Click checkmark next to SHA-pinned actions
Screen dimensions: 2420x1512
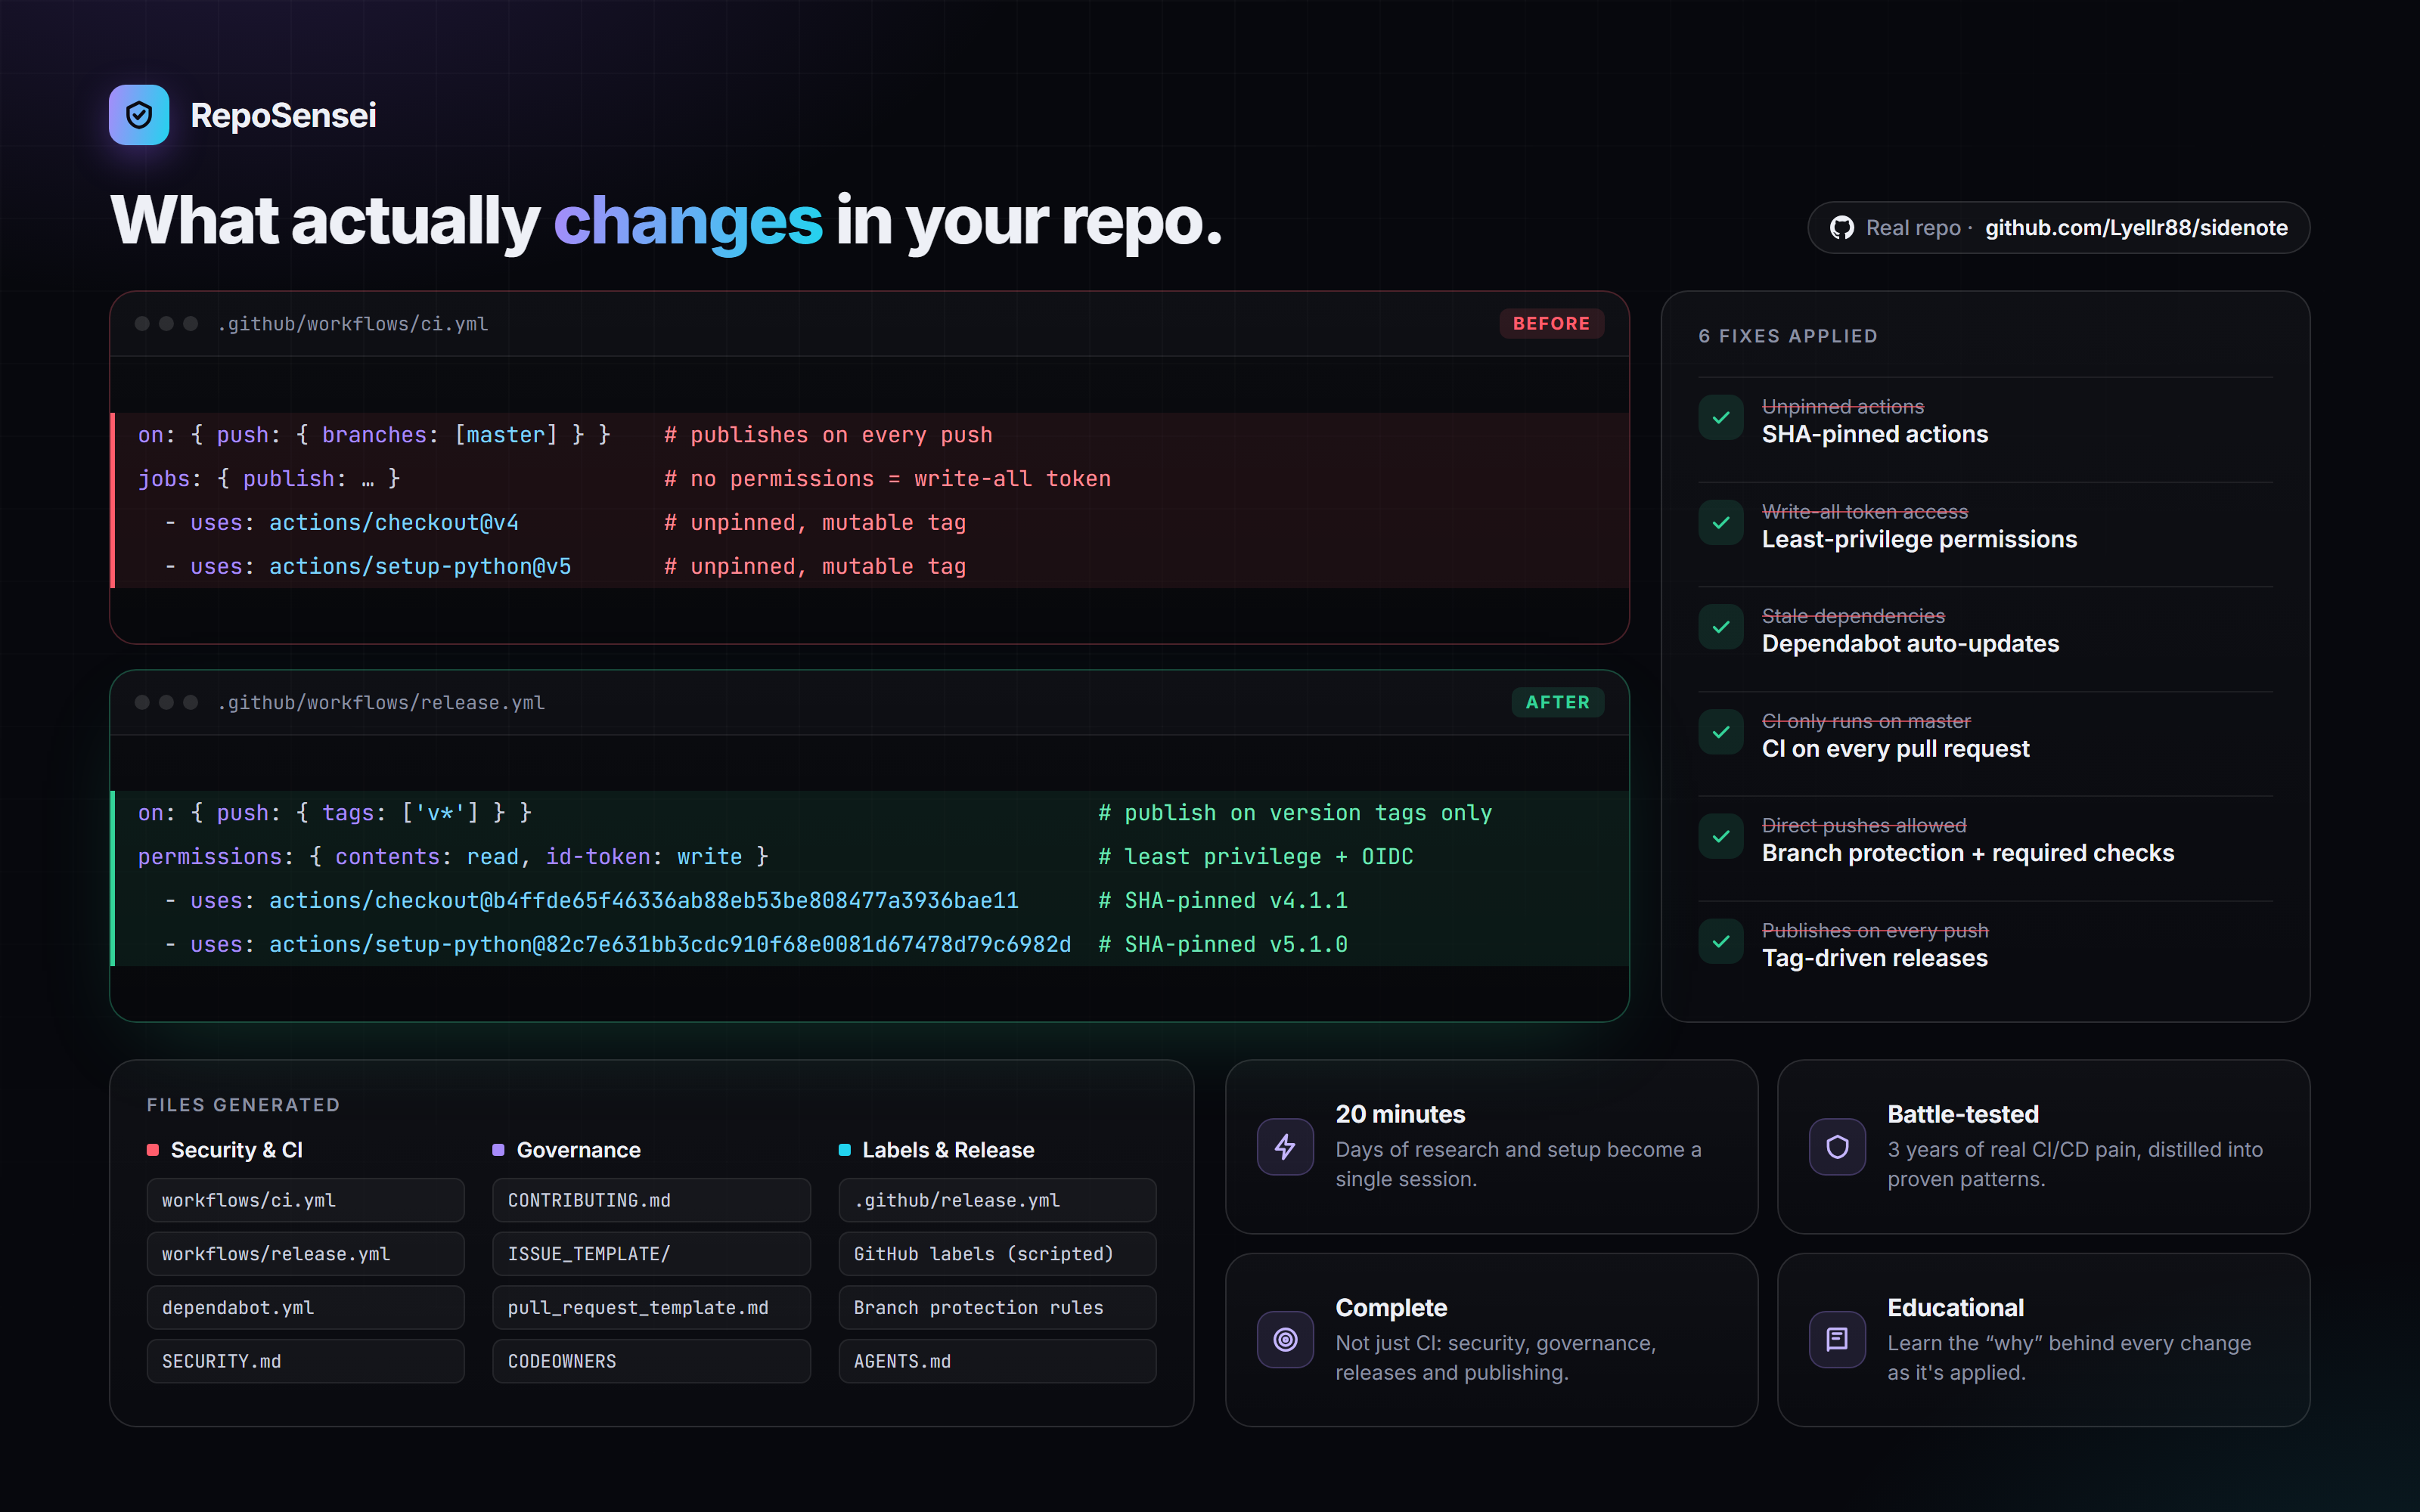click(x=1721, y=418)
